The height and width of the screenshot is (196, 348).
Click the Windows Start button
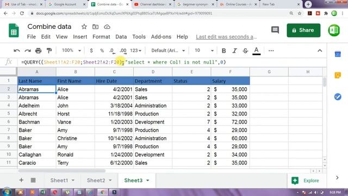coord(7,192)
